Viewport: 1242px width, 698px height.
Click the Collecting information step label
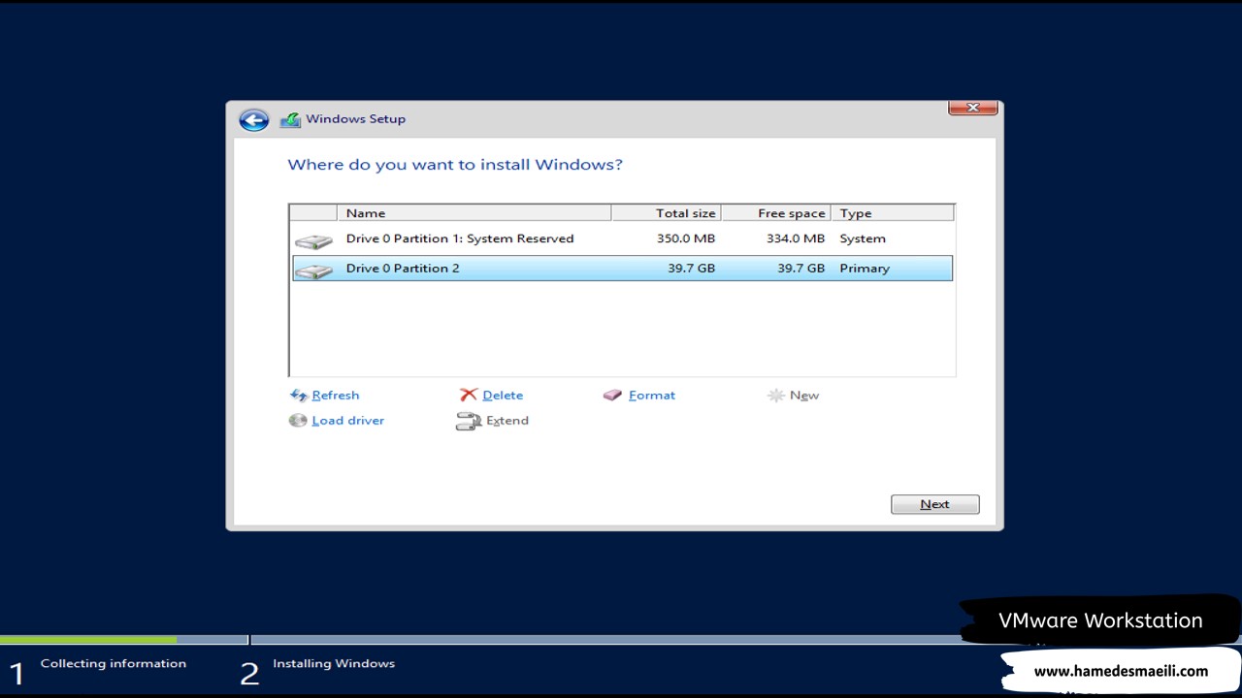click(x=114, y=664)
